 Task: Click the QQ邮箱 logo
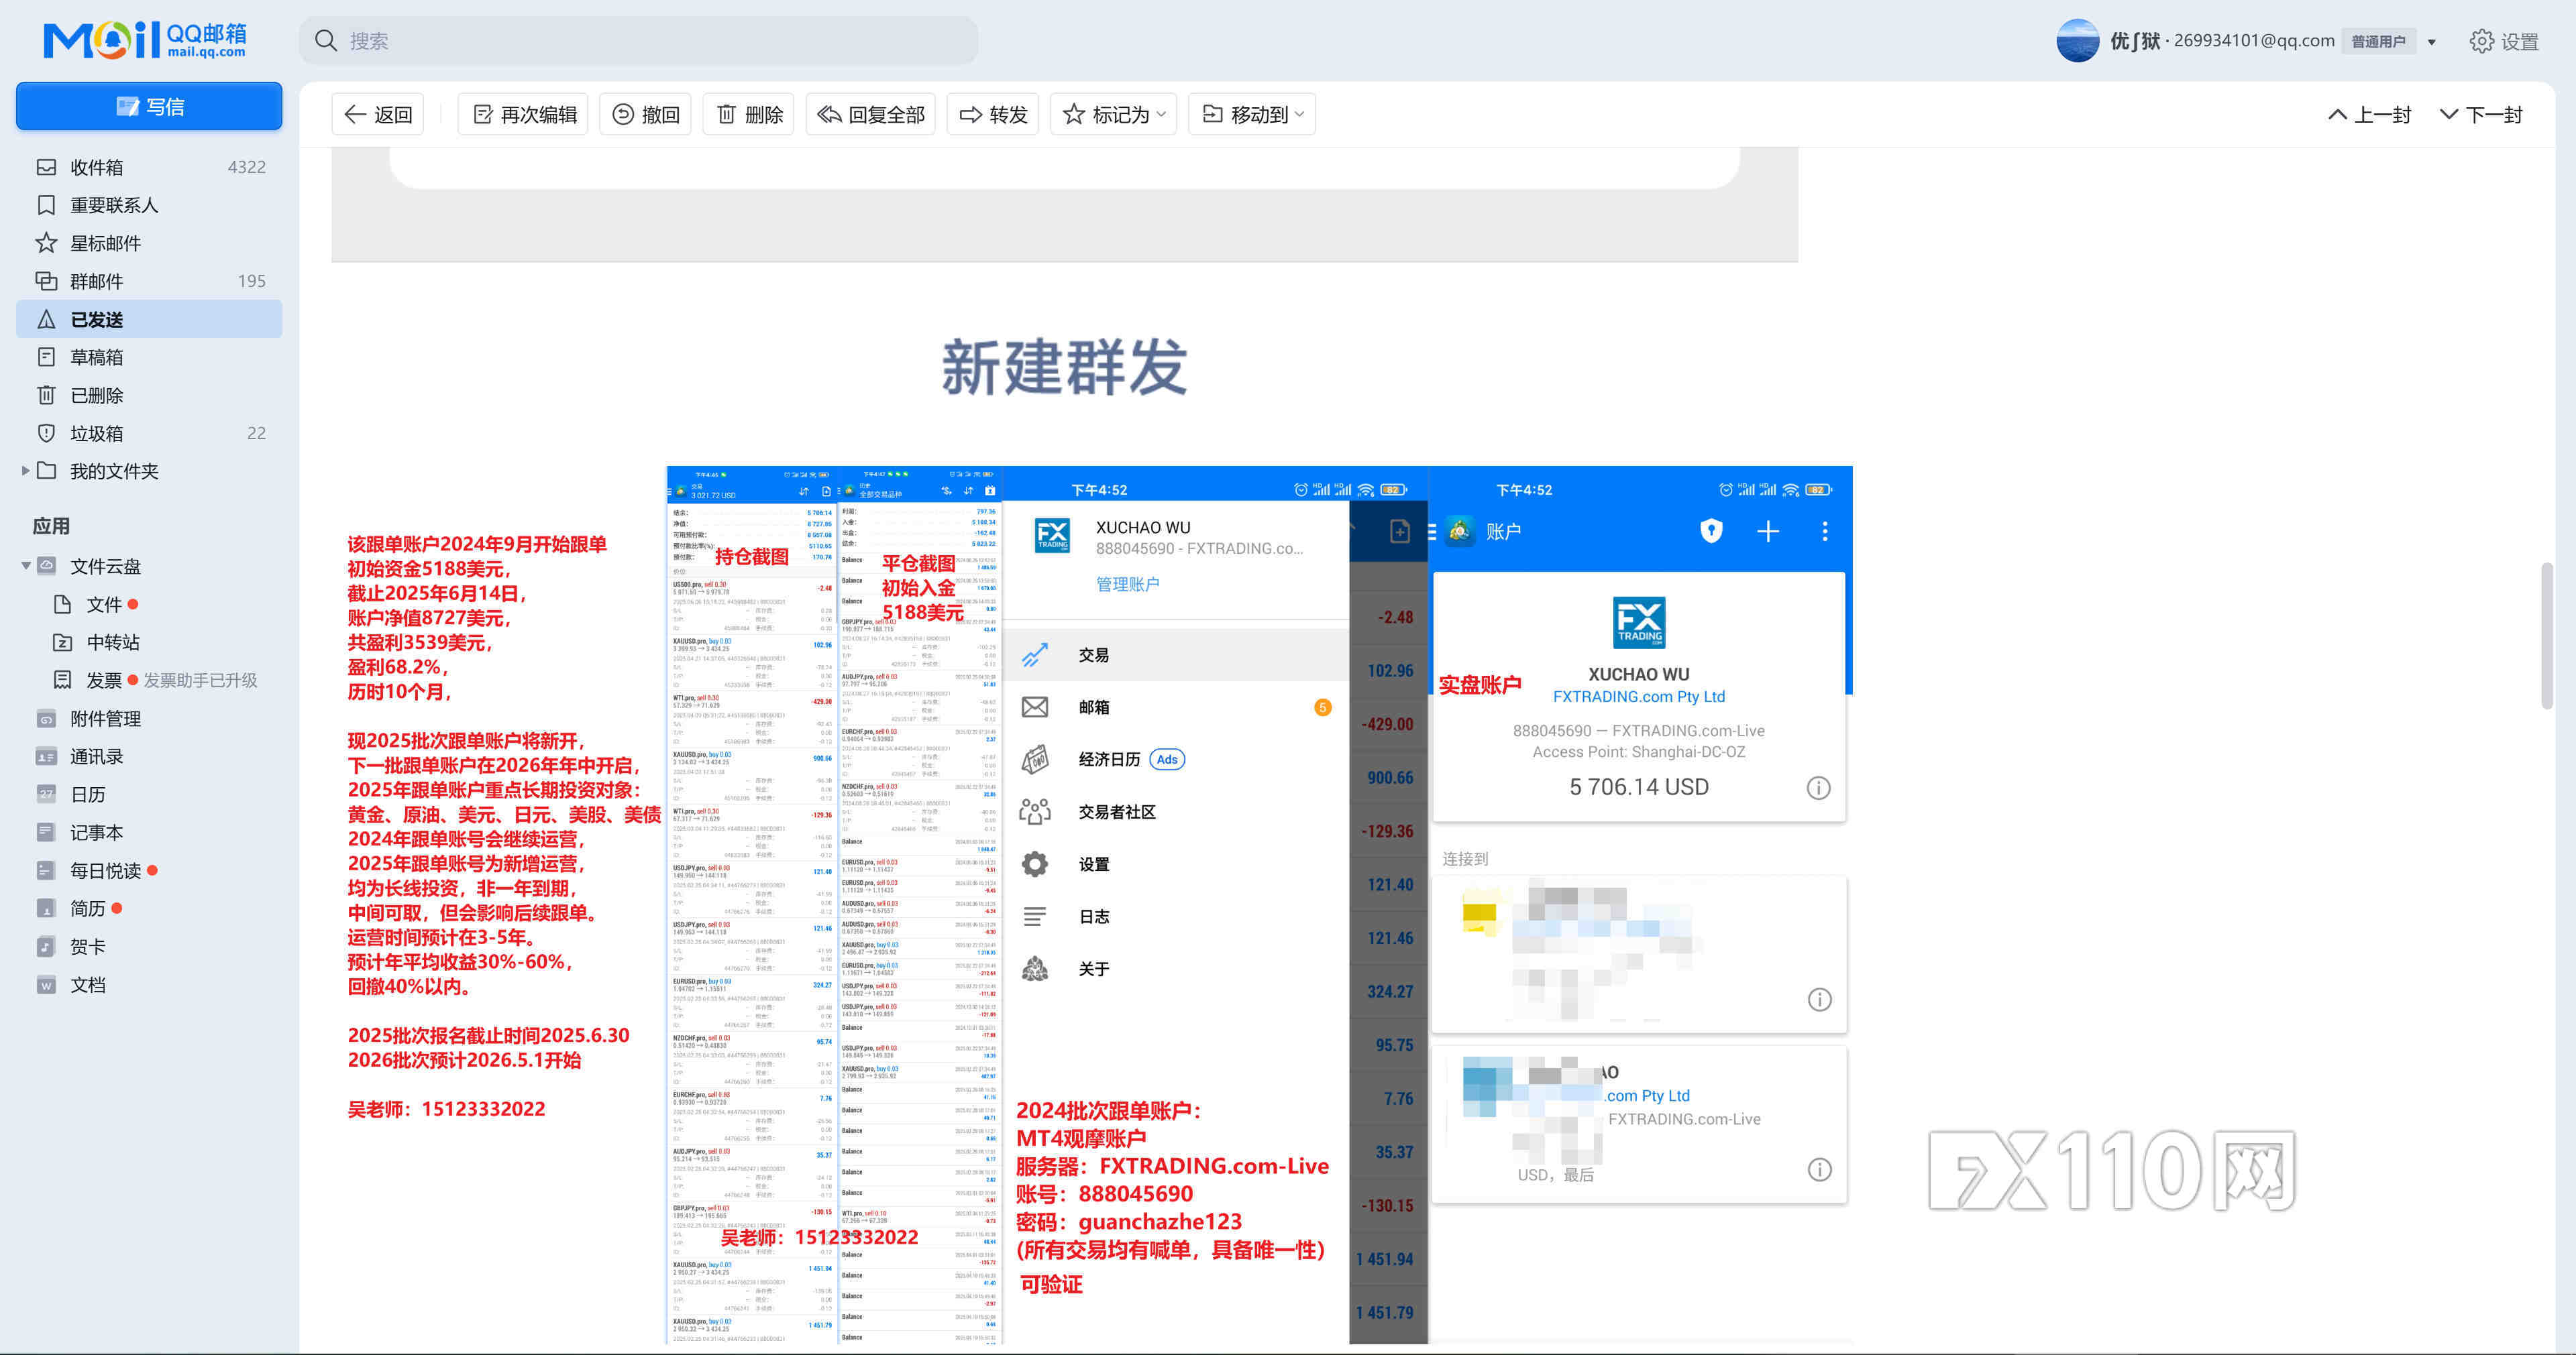145,40
